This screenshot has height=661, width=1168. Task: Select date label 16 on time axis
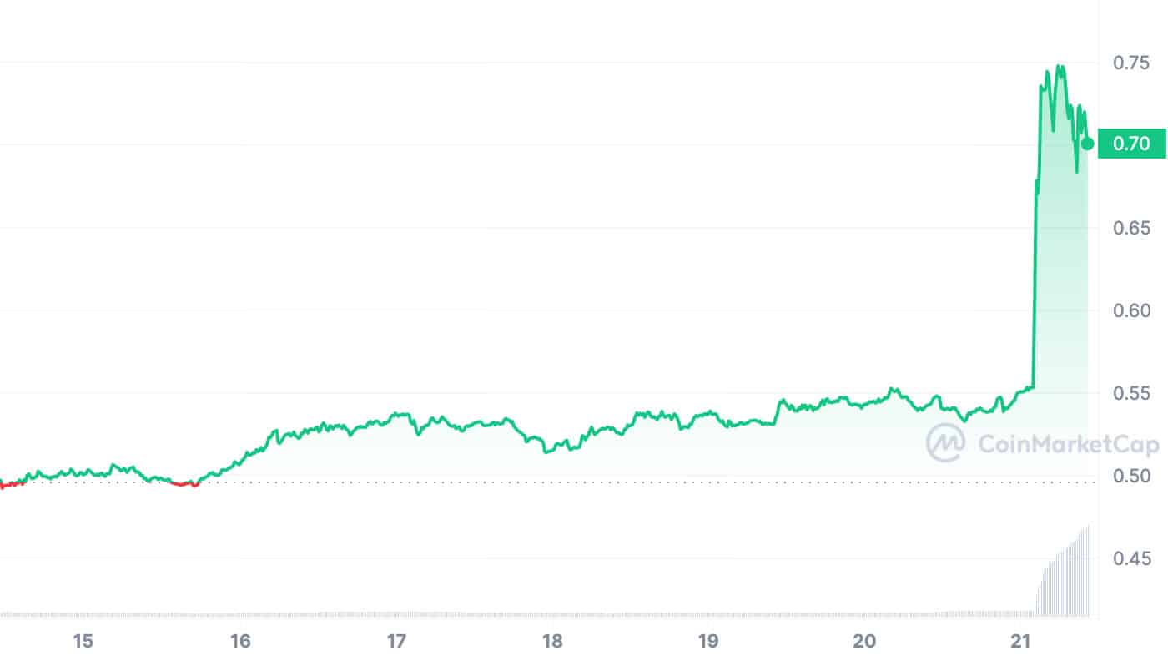[240, 641]
